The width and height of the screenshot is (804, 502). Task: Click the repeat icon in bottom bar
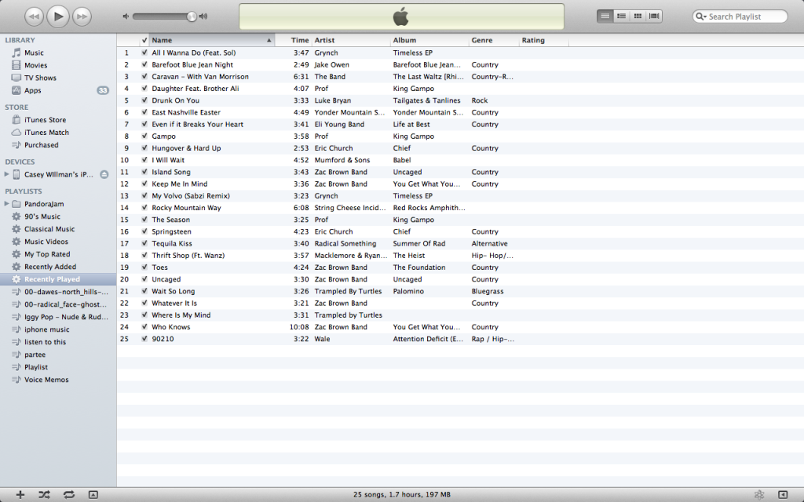point(69,494)
